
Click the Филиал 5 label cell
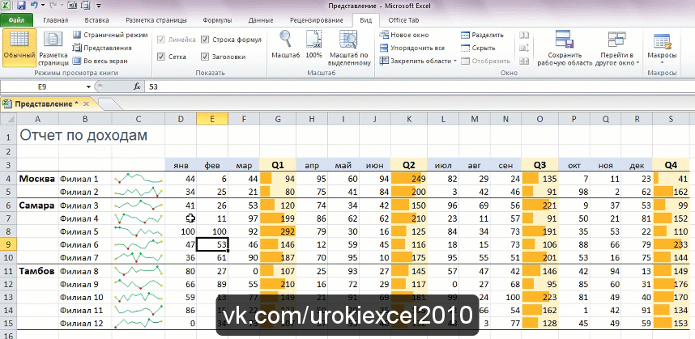point(85,231)
